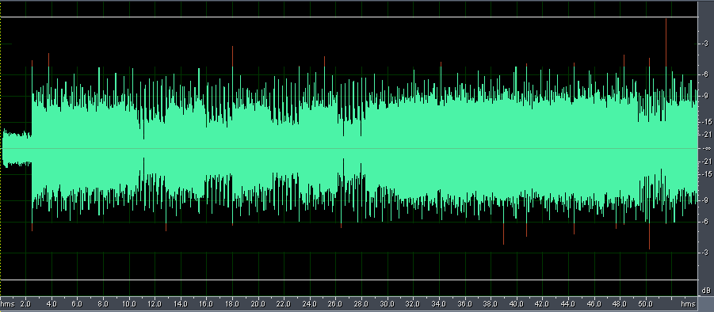The height and width of the screenshot is (312, 714).
Task: Click the lower -6 dB ruler label
Action: click(706, 222)
